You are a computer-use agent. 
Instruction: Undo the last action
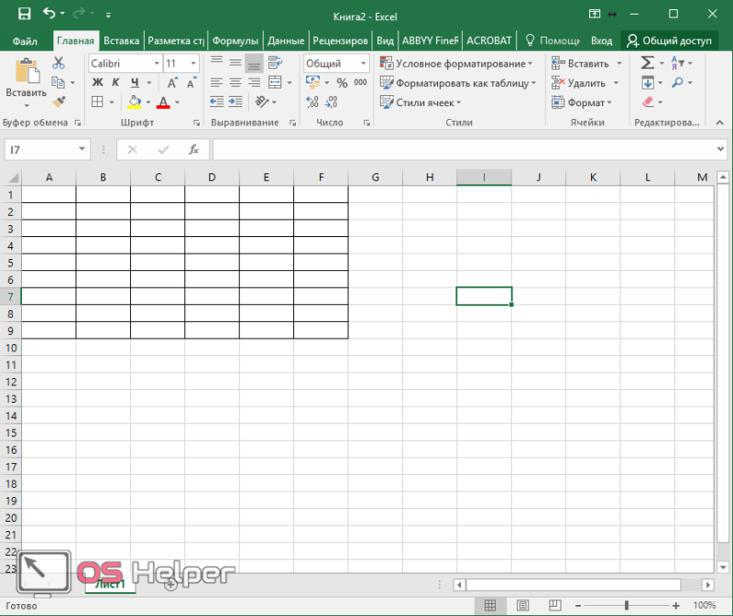point(49,13)
